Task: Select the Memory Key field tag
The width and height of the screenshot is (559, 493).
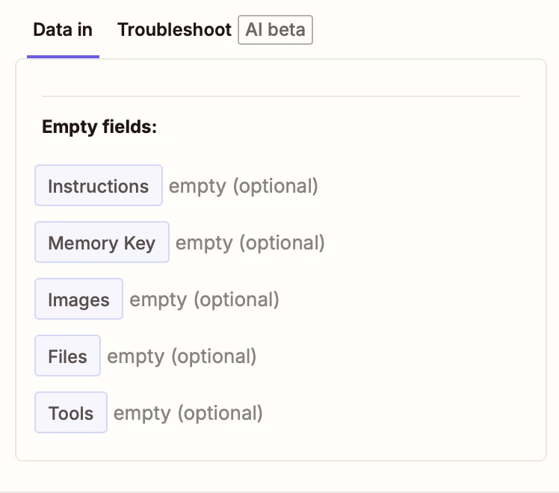Action: tap(102, 242)
